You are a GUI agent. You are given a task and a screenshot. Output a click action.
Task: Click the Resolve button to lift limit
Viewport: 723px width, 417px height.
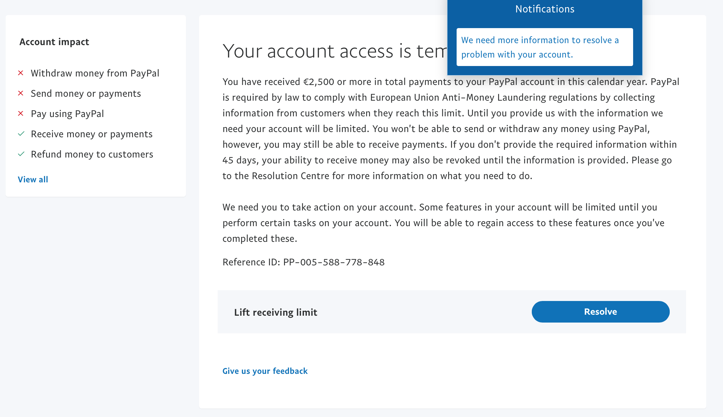(601, 311)
